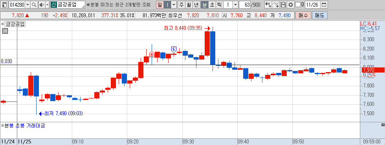This screenshot has width=385, height=145.
Task: Click the candle count 63 field
Action: pyautogui.click(x=245, y=4)
